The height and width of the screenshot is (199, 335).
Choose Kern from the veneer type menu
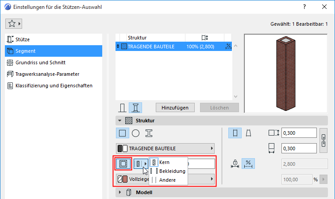click(x=169, y=162)
